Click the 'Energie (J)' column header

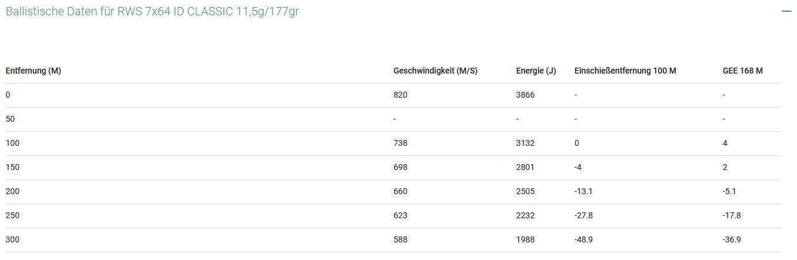click(536, 71)
